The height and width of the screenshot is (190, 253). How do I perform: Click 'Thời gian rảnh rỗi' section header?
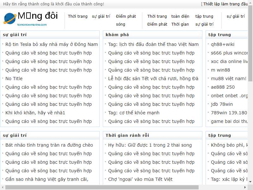127,136
